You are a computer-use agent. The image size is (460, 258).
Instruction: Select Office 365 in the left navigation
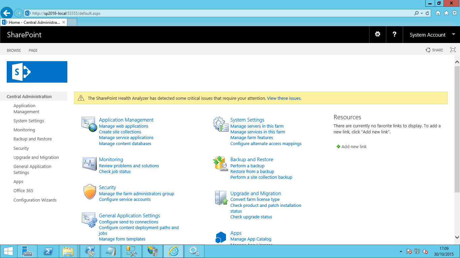pos(23,191)
